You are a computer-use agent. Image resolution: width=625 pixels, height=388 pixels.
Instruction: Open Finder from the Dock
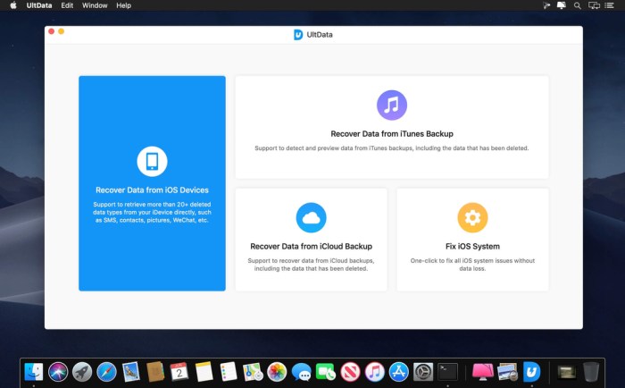[x=35, y=371]
